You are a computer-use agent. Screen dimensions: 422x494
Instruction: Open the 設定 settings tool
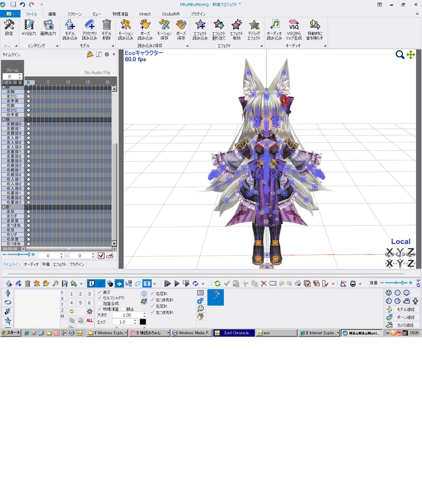[x=9, y=28]
